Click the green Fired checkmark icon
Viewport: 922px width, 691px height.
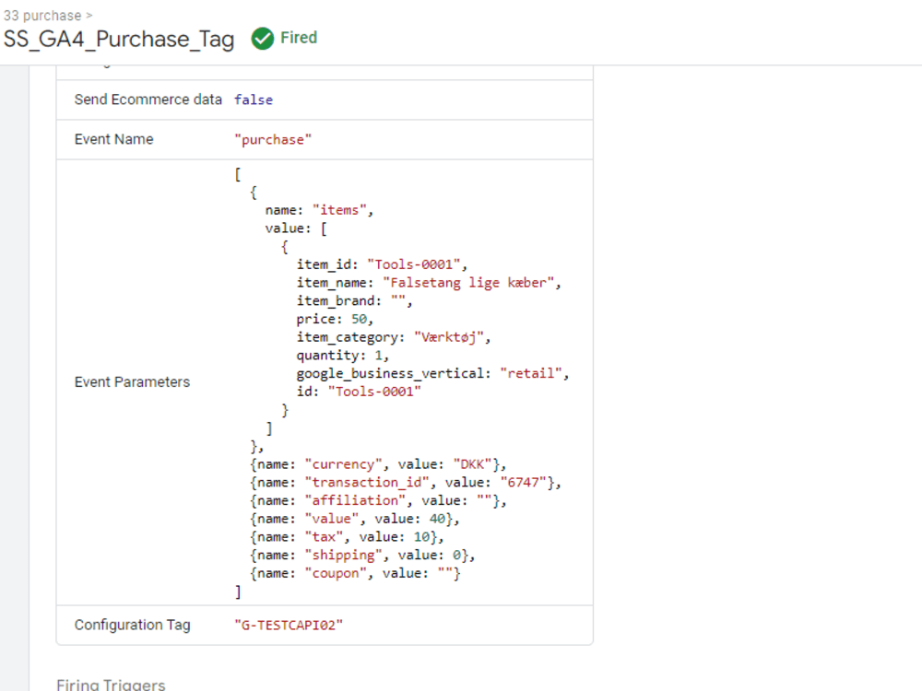point(262,39)
